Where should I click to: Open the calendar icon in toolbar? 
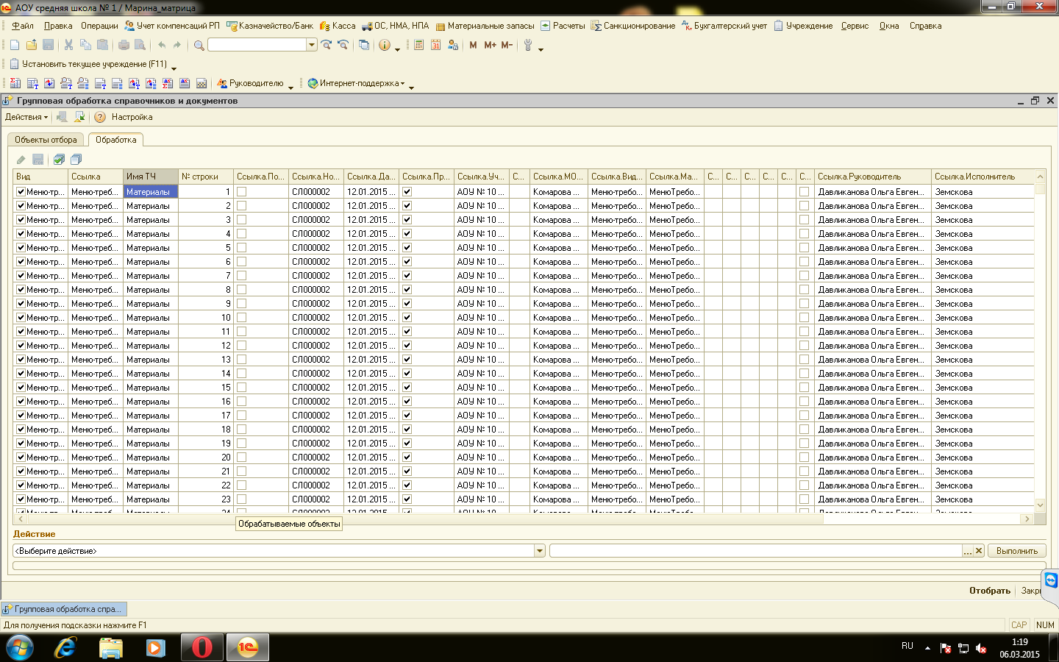[435, 45]
